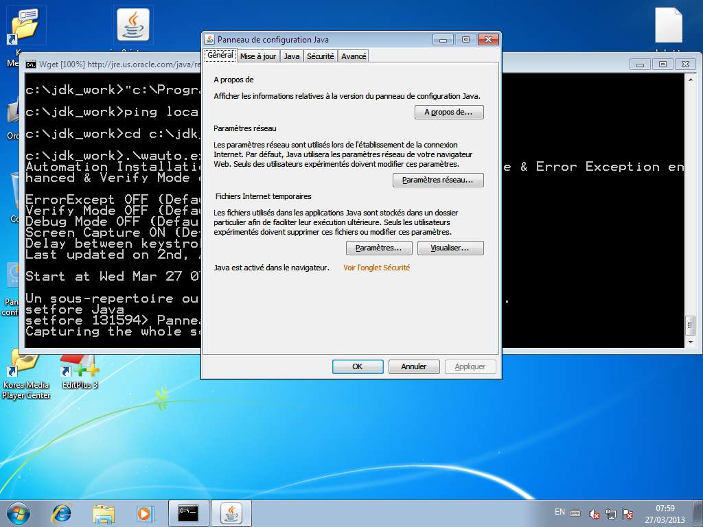Select the blank white file icon on desktop
The image size is (703, 527).
669,25
